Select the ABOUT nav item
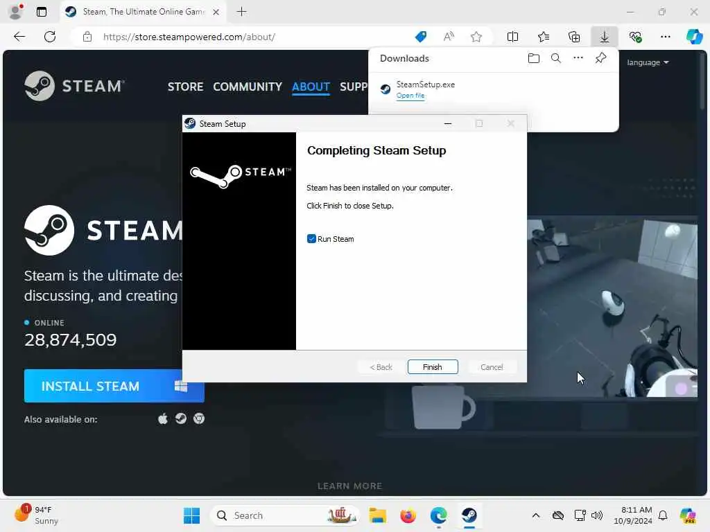The width and height of the screenshot is (710, 532). (x=311, y=87)
